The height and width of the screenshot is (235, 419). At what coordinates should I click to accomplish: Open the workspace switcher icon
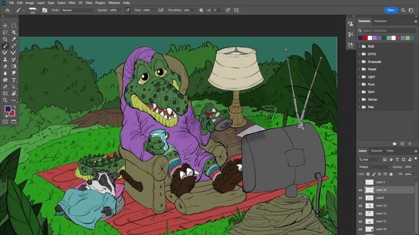411,10
